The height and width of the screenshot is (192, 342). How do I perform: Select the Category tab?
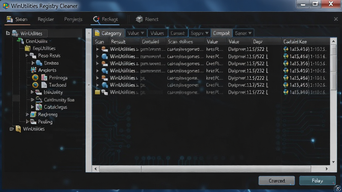tap(109, 33)
